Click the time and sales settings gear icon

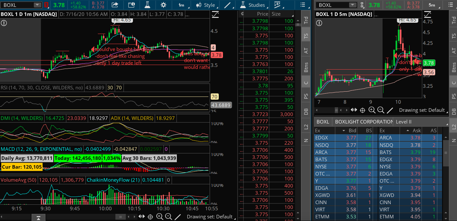pos(242,14)
